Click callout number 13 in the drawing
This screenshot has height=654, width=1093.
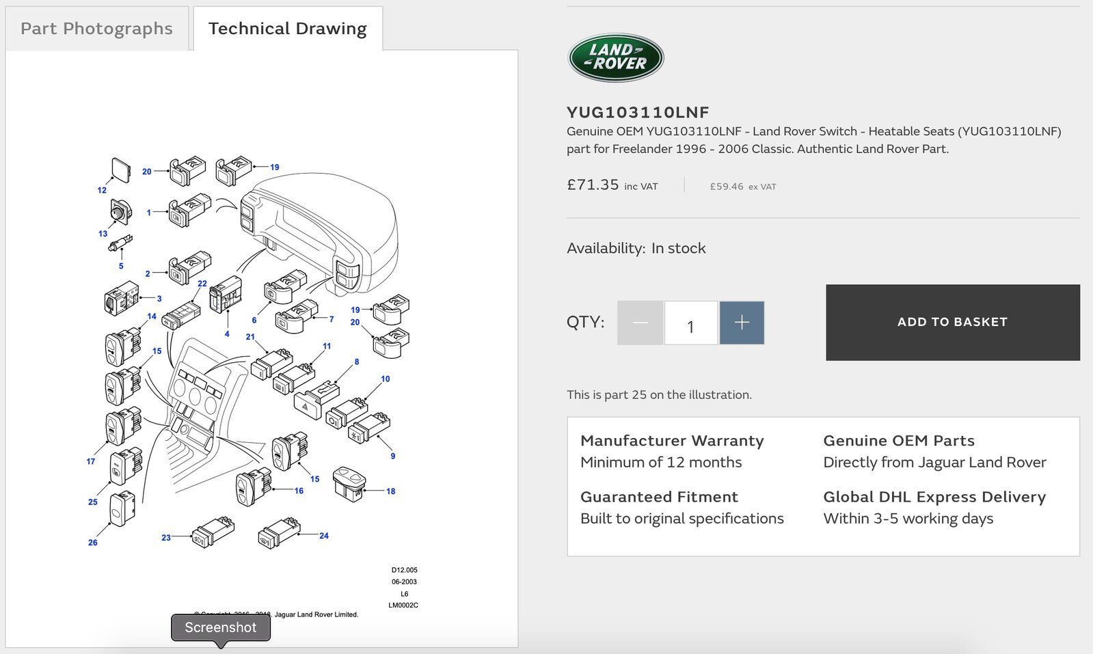(x=103, y=234)
